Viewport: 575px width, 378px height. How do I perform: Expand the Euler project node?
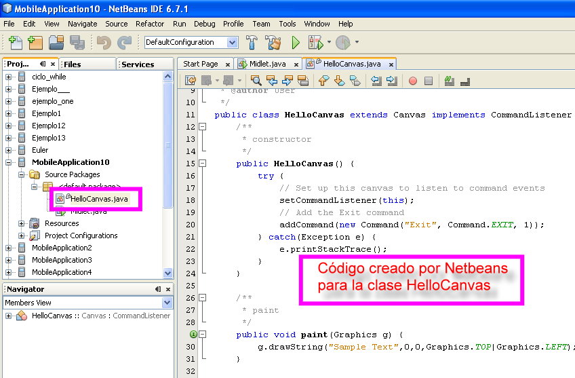point(8,150)
